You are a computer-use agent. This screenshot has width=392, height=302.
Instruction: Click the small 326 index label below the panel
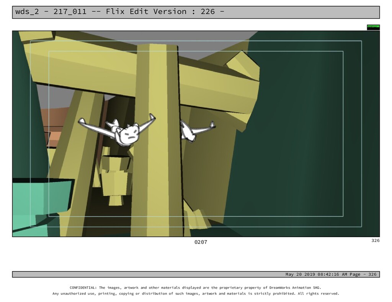pos(376,241)
